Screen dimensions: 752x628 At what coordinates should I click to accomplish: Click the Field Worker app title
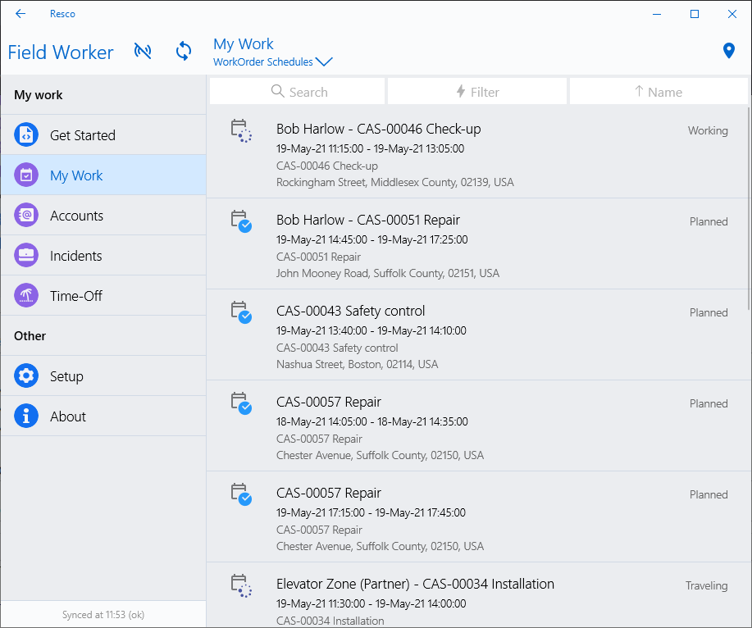(x=61, y=52)
